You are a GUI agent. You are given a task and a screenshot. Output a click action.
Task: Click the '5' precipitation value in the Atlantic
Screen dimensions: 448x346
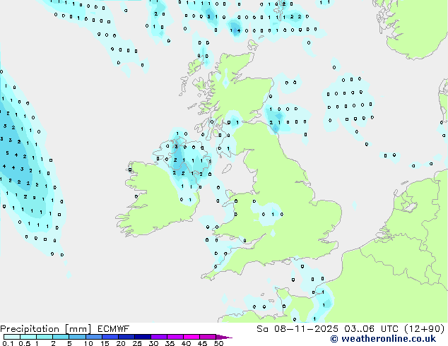(8, 153)
